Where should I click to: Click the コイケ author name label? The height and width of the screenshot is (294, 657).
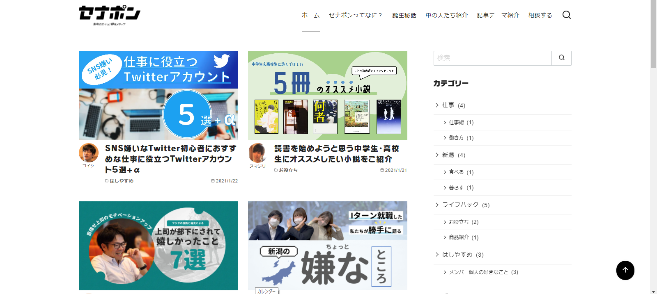pos(89,166)
